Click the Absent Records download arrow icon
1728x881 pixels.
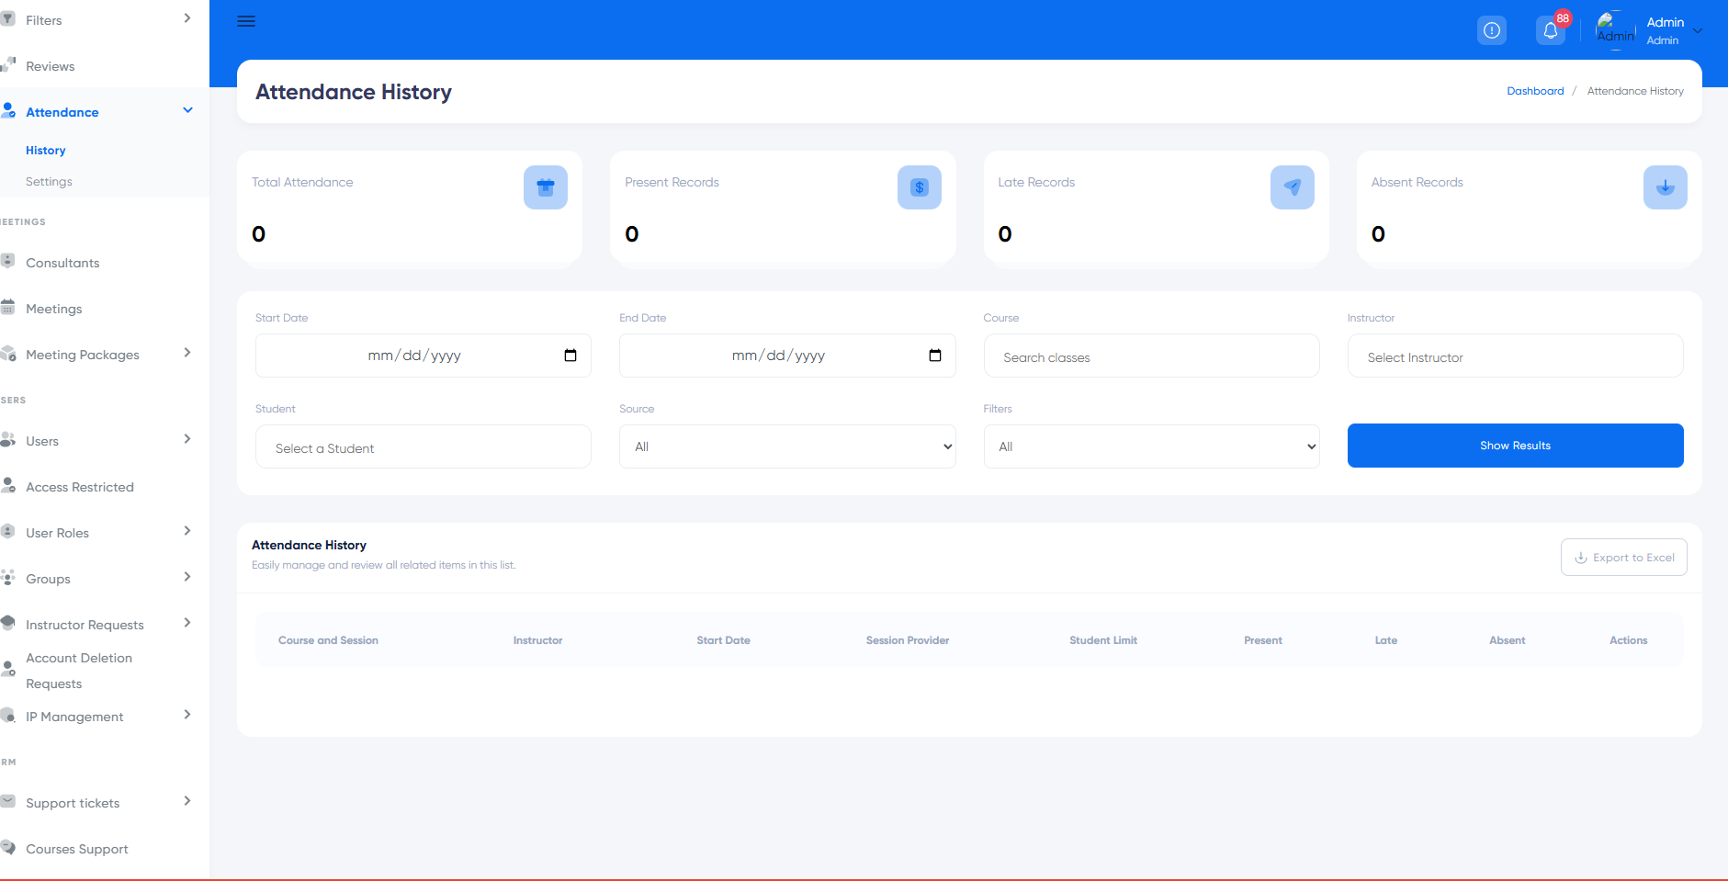[x=1666, y=187]
